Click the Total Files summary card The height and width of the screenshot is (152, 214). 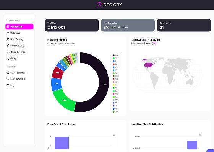(72, 25)
